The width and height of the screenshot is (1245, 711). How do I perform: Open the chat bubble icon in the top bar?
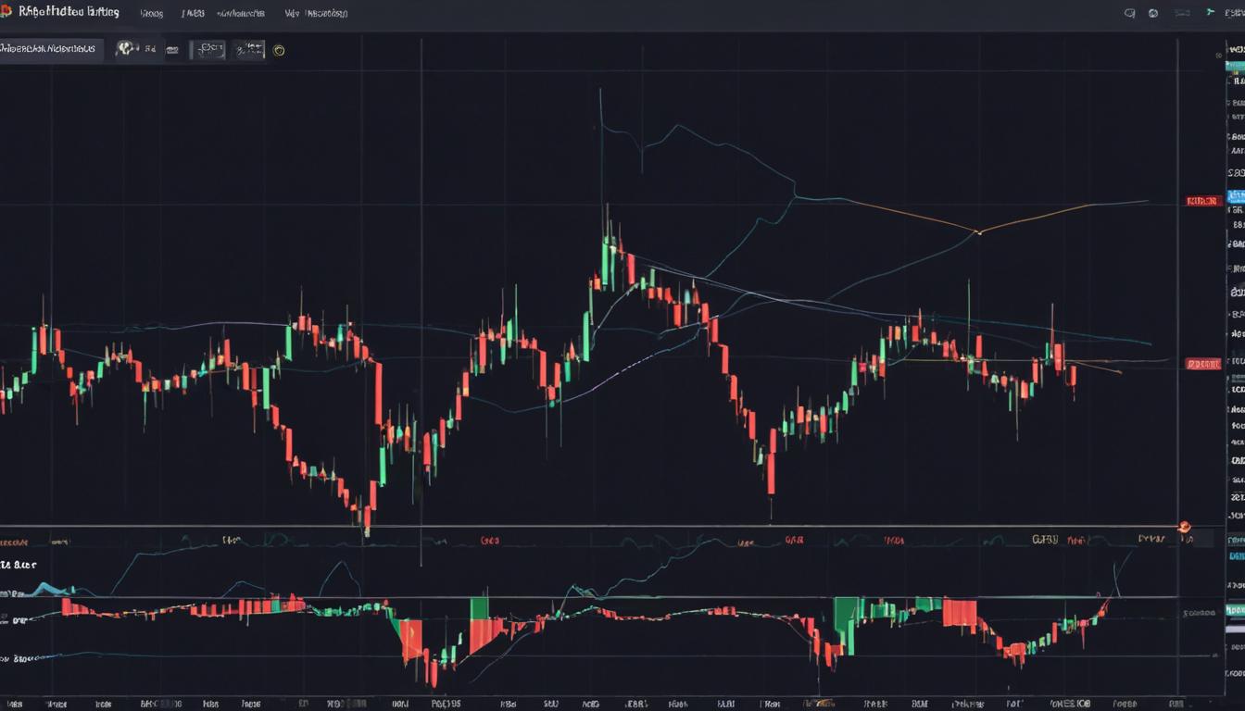tap(1130, 13)
